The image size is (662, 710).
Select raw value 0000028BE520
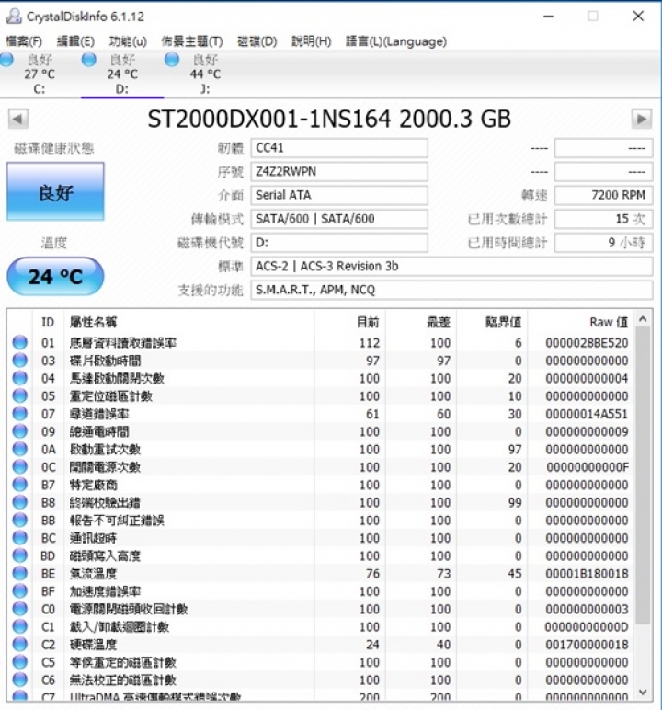pyautogui.click(x=587, y=343)
